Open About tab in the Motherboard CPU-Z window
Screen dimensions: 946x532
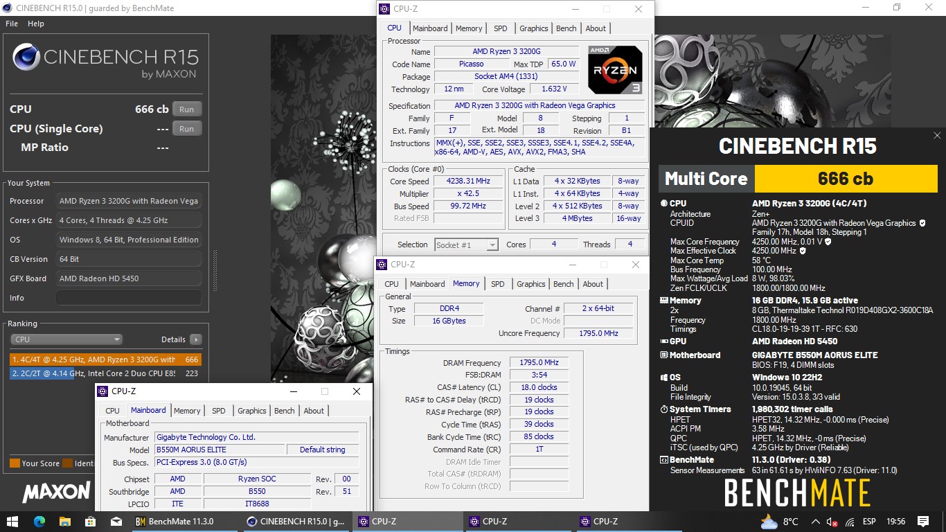[314, 411]
